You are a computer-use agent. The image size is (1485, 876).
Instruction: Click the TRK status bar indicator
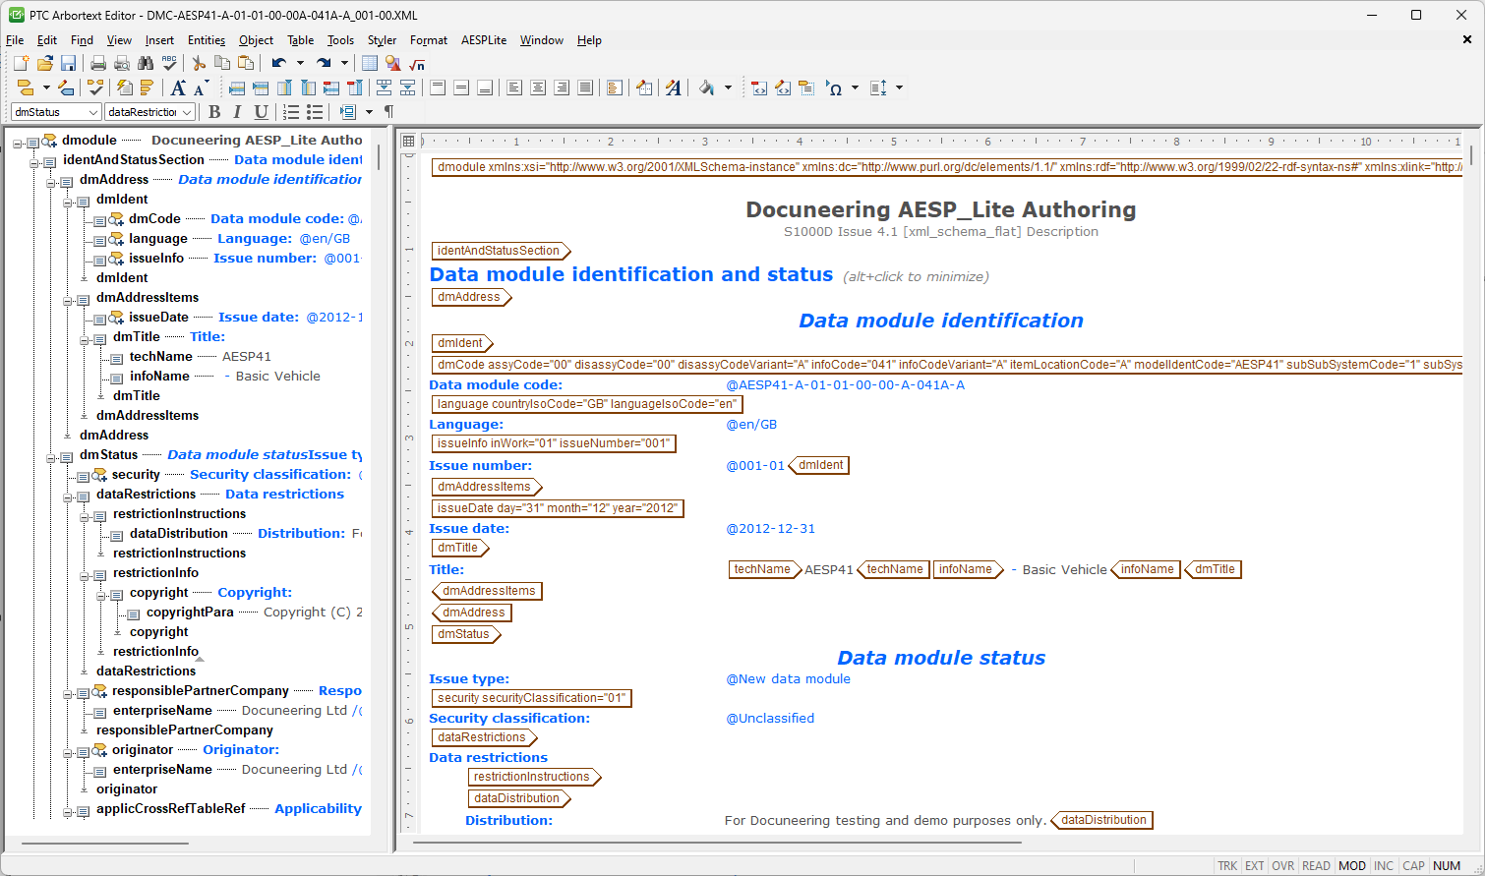[x=1227, y=866]
